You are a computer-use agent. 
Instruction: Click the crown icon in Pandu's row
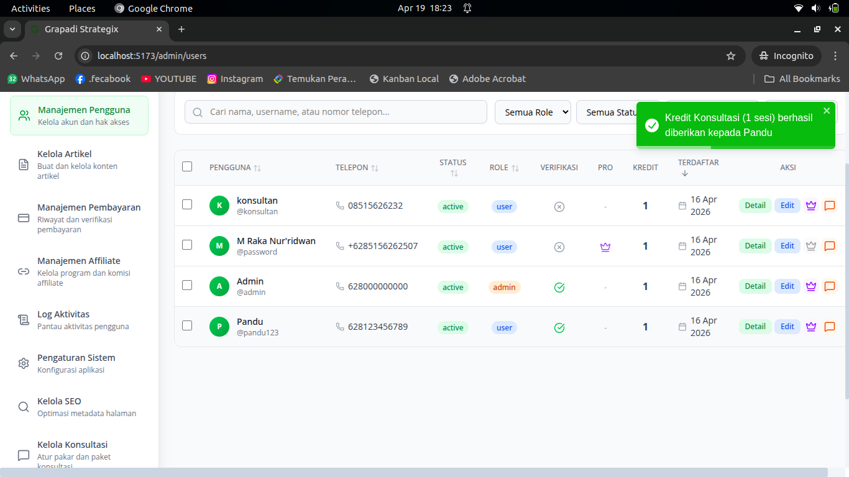810,327
